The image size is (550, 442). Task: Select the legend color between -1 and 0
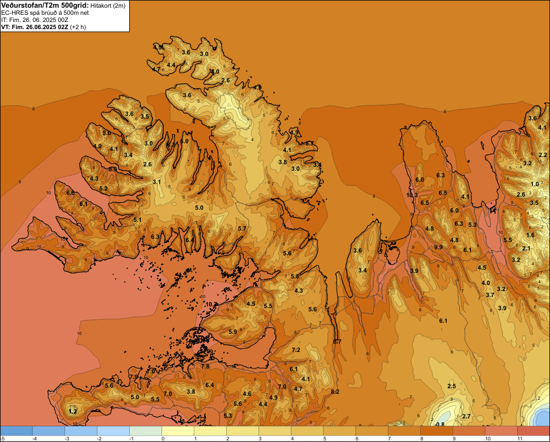[x=146, y=431]
